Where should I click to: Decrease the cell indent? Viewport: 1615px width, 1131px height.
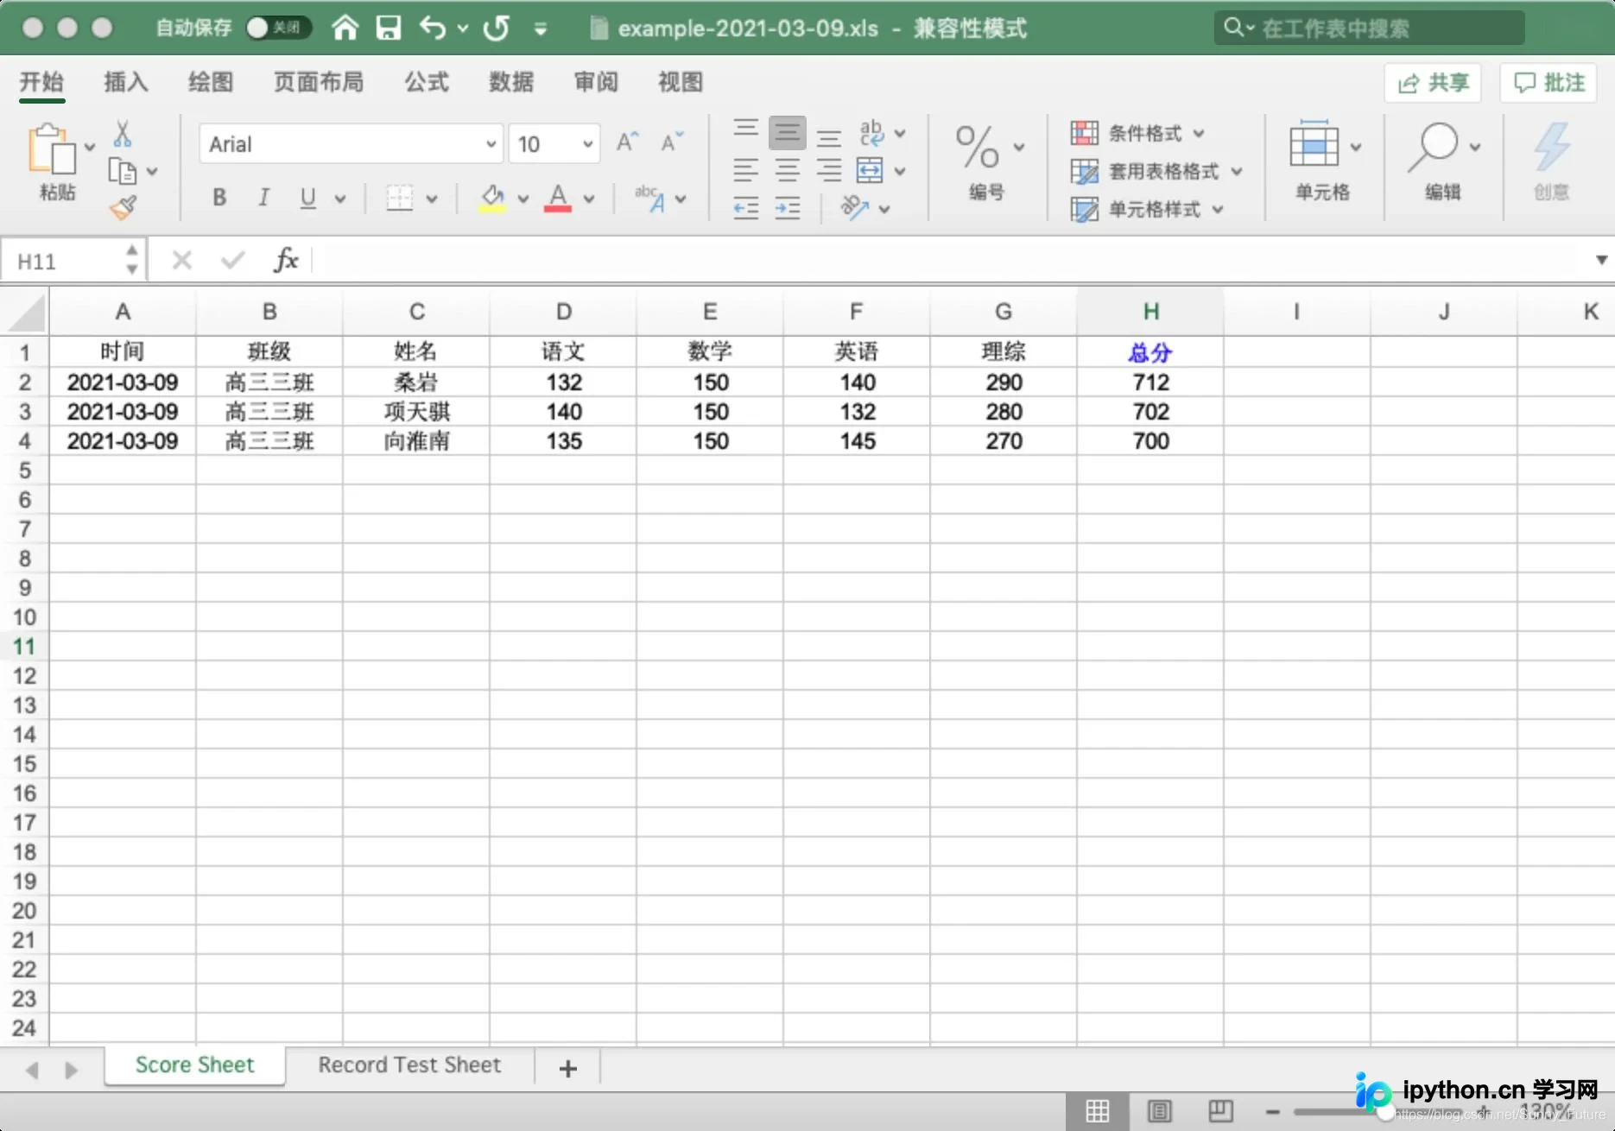(x=745, y=208)
